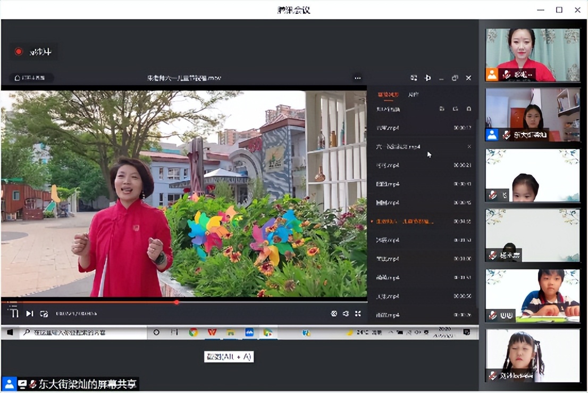Click the clear-playlist icon in the playlist header
Screen dimensions: 588x393
tap(469, 109)
